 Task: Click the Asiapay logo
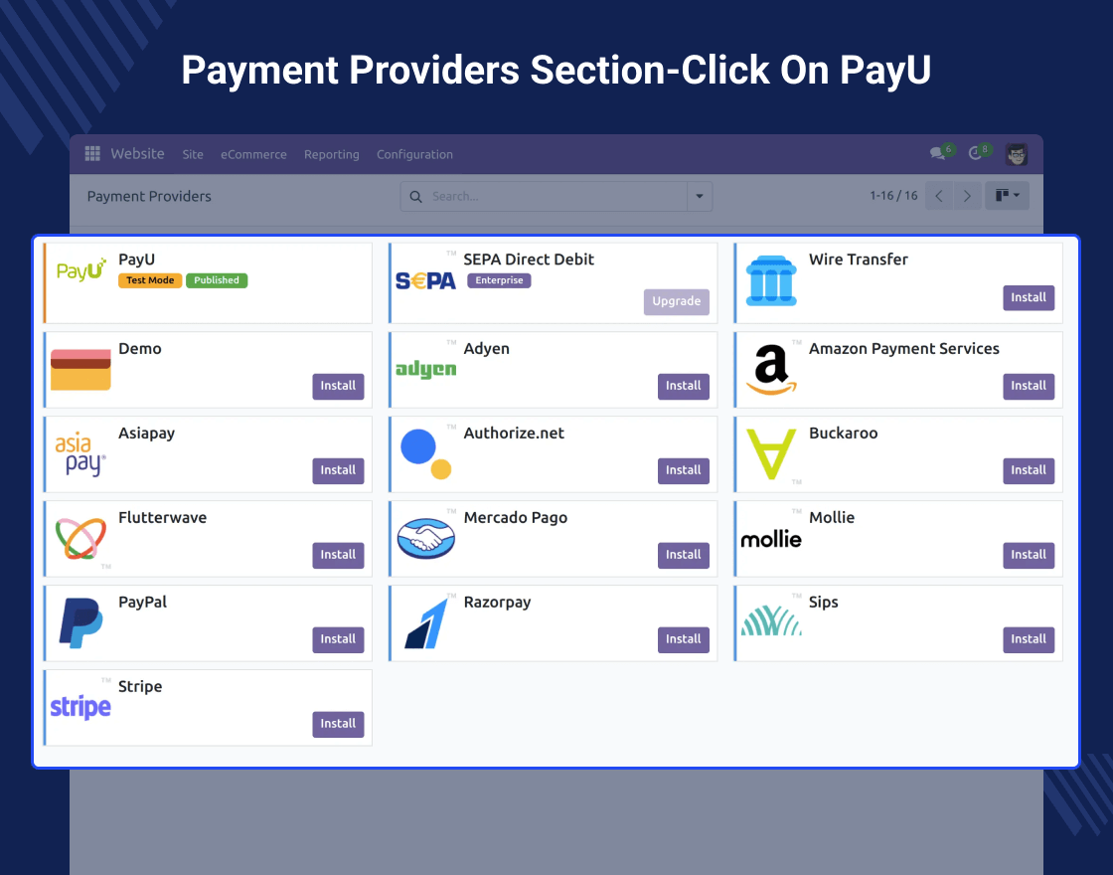coord(80,454)
